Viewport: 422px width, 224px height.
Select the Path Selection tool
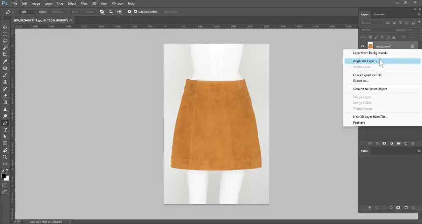coord(5,137)
